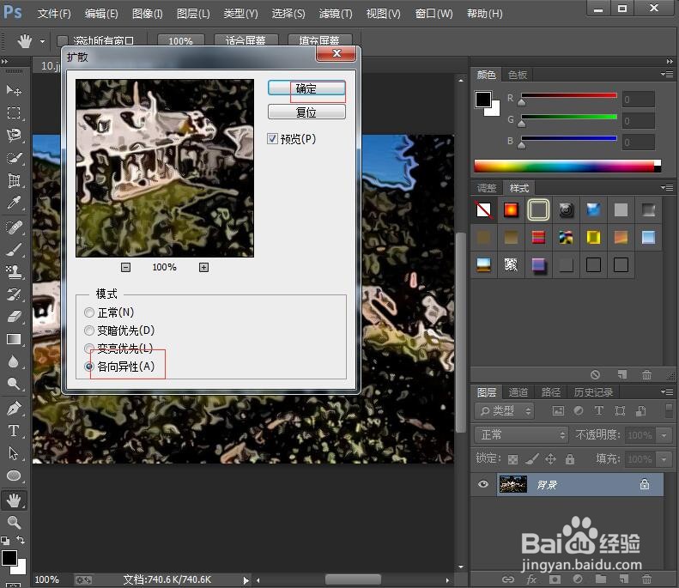Click the filter preview image in dialog
Image resolution: width=679 pixels, height=588 pixels.
pos(165,168)
